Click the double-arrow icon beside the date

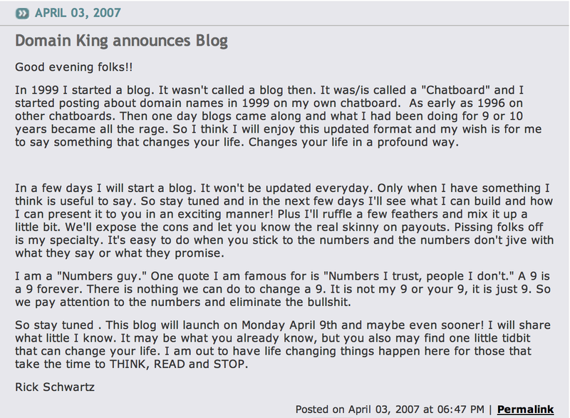tap(22, 14)
